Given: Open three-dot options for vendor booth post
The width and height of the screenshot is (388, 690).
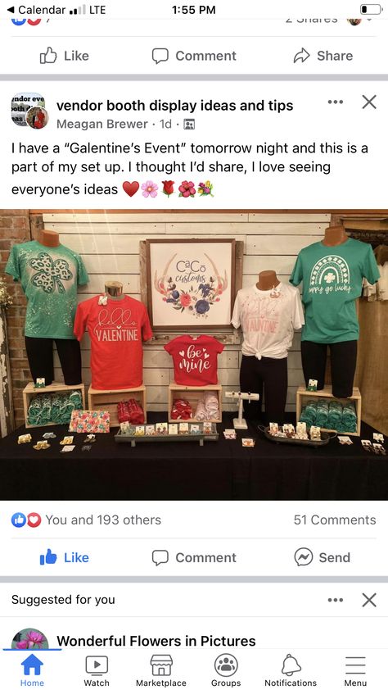Looking at the screenshot, I should [x=336, y=102].
